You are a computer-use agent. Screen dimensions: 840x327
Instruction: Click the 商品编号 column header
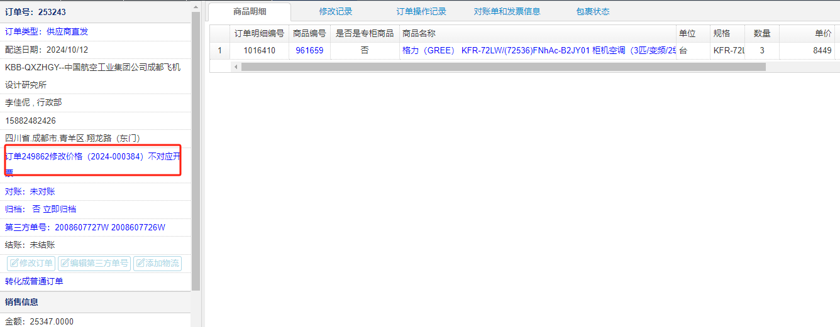click(309, 33)
